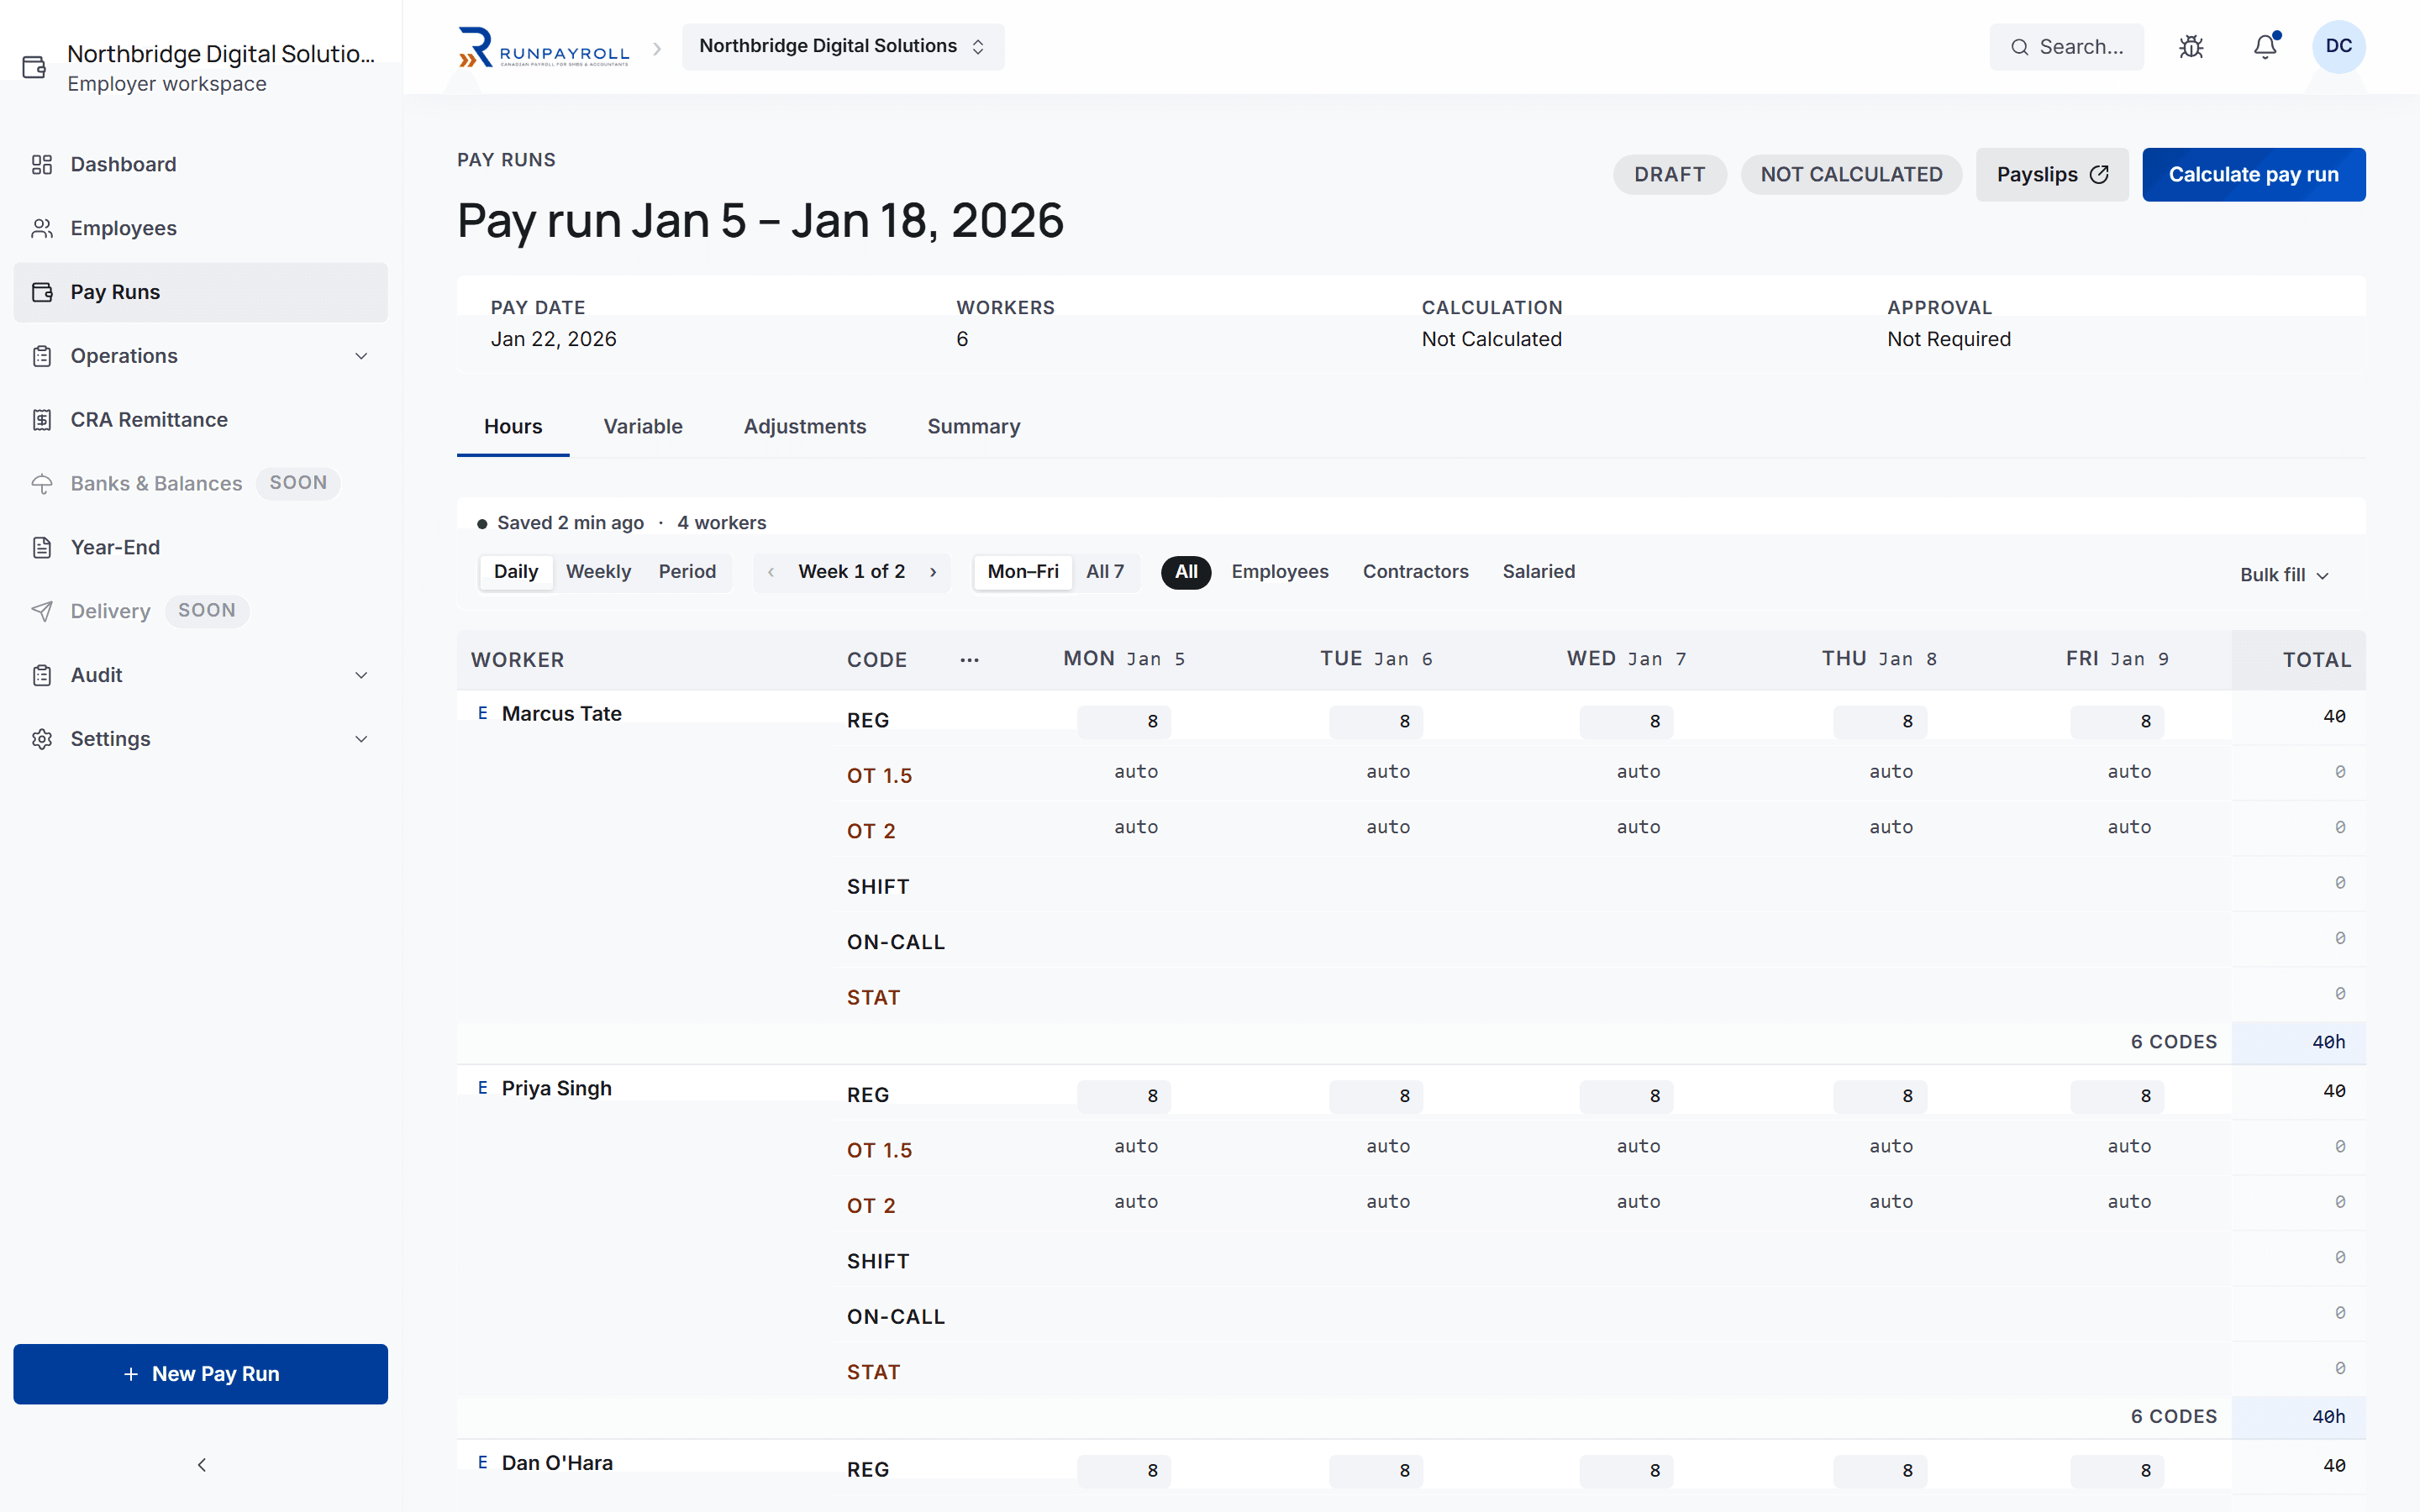2420x1512 pixels.
Task: Edit Marcus Tate REG hours for Mon Jan 5
Action: pyautogui.click(x=1124, y=722)
